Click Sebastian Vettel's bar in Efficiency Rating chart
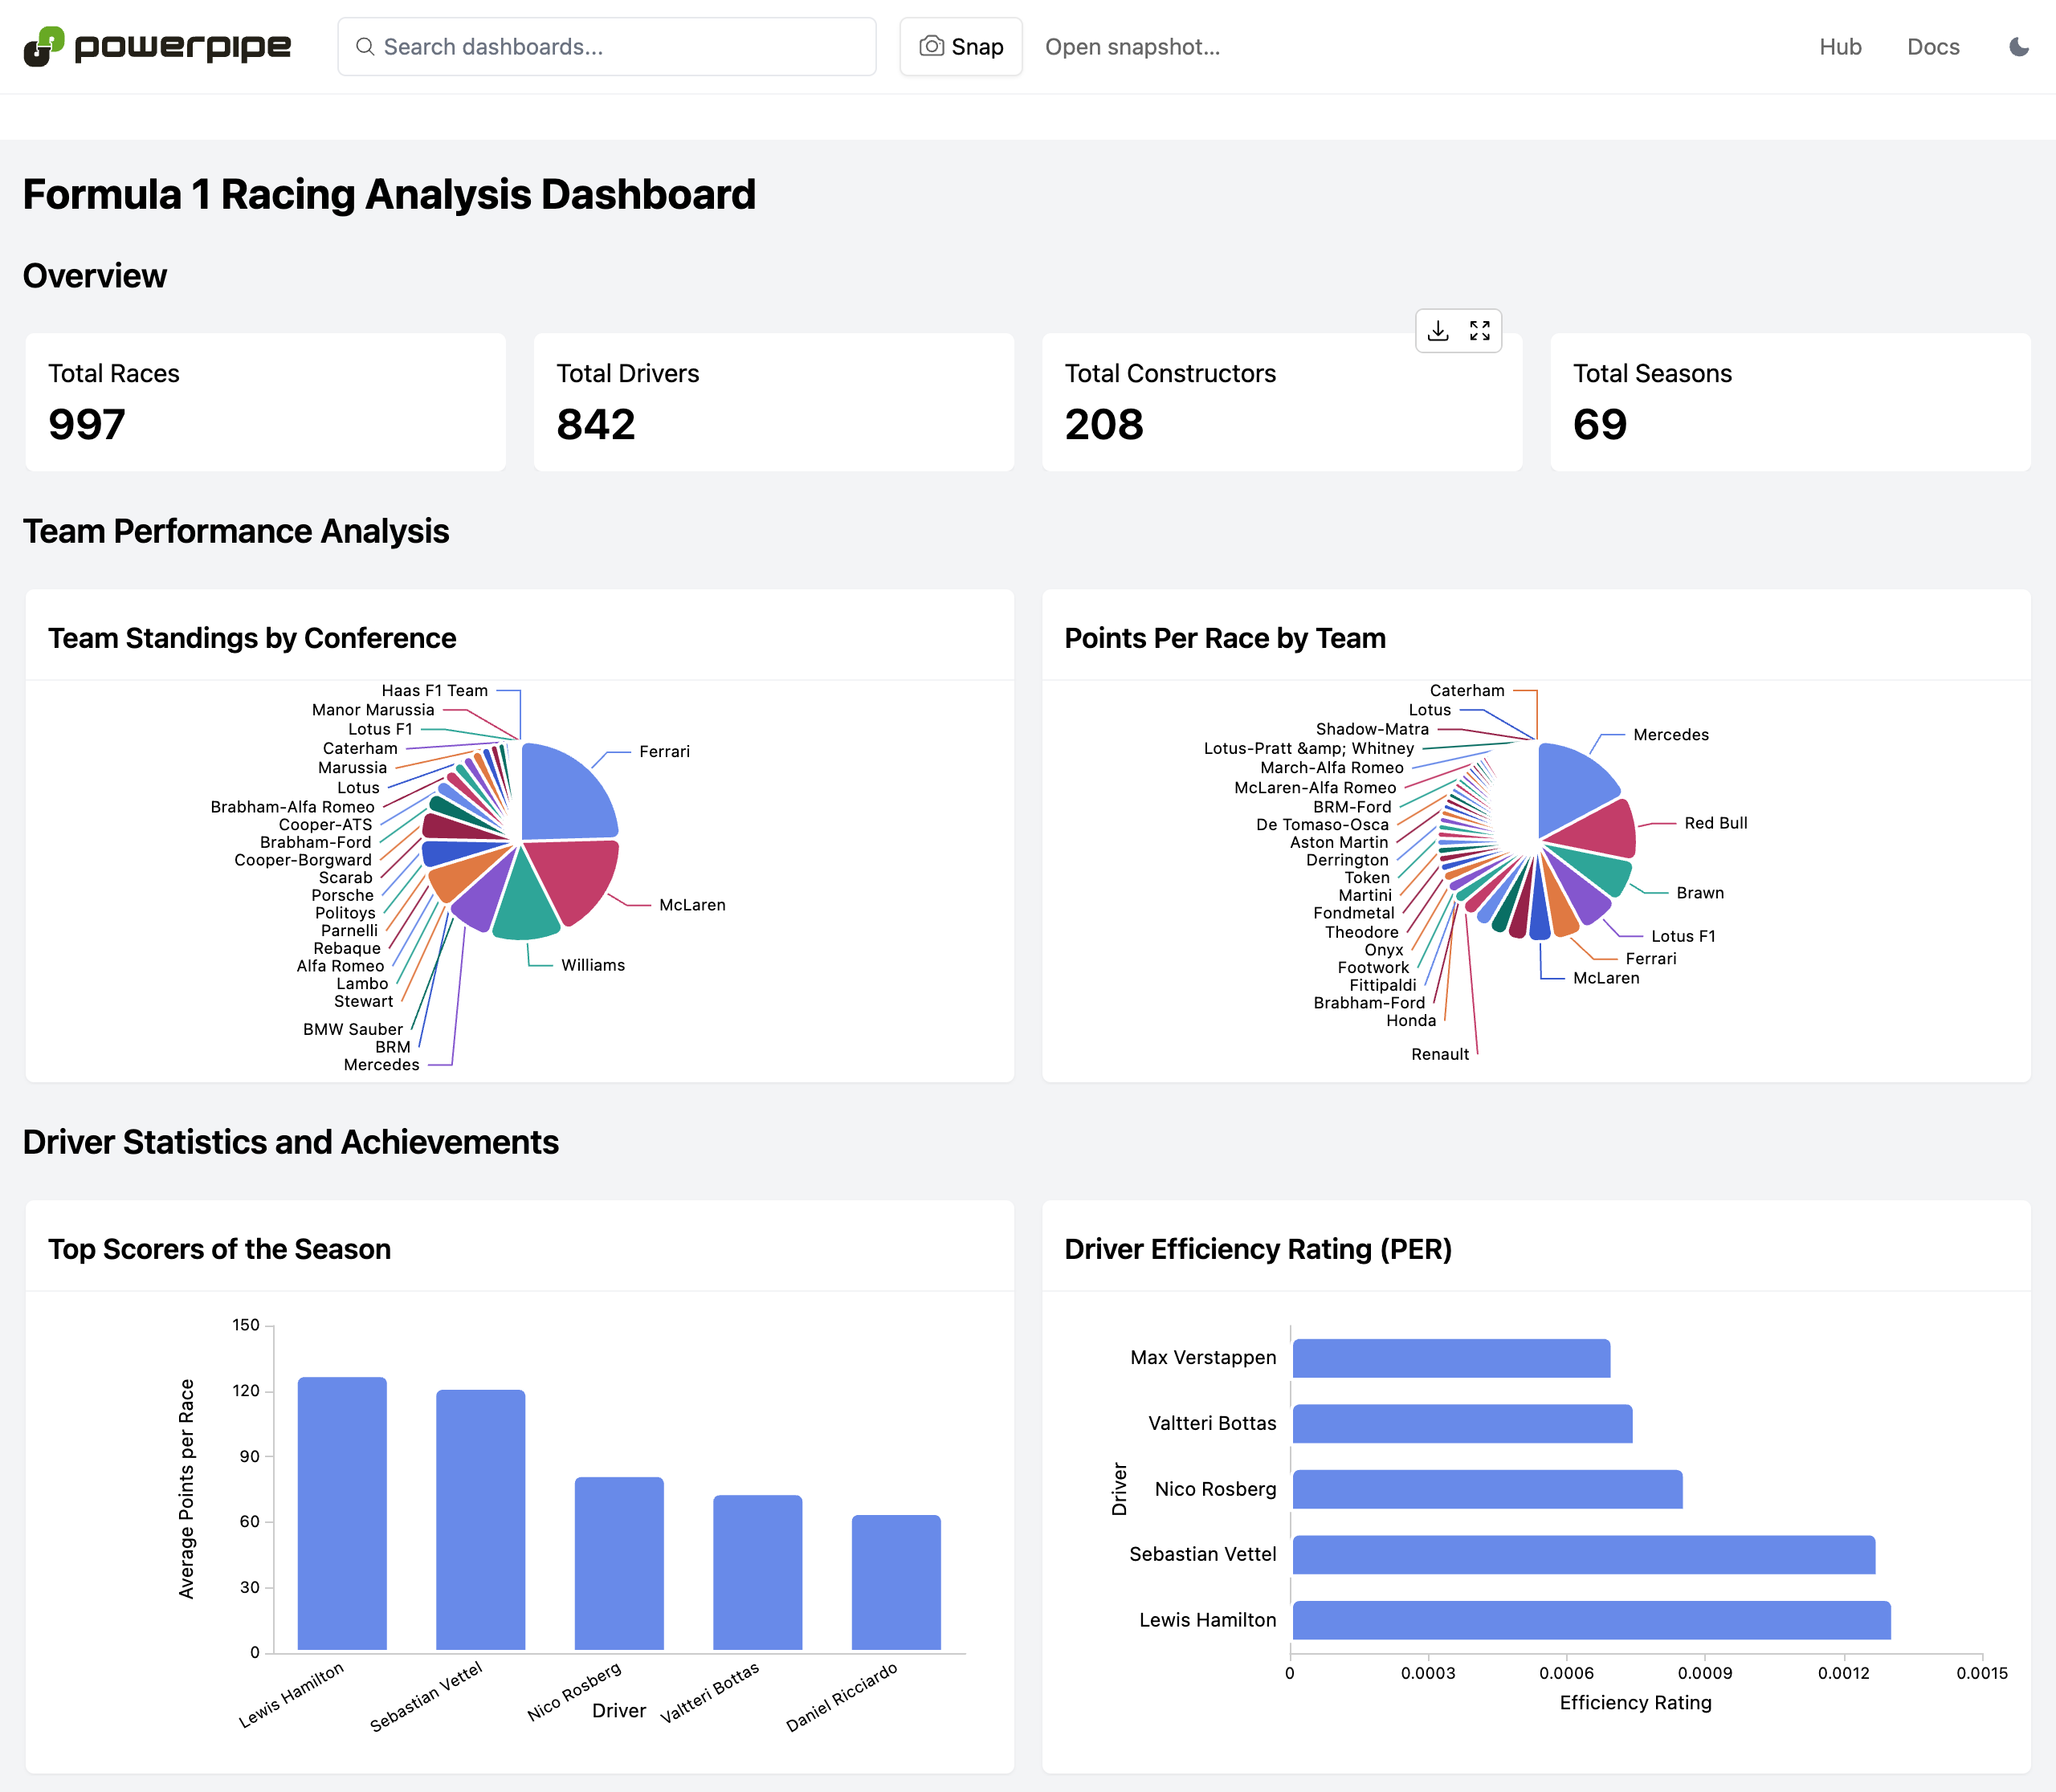This screenshot has width=2056, height=1792. [1583, 1554]
